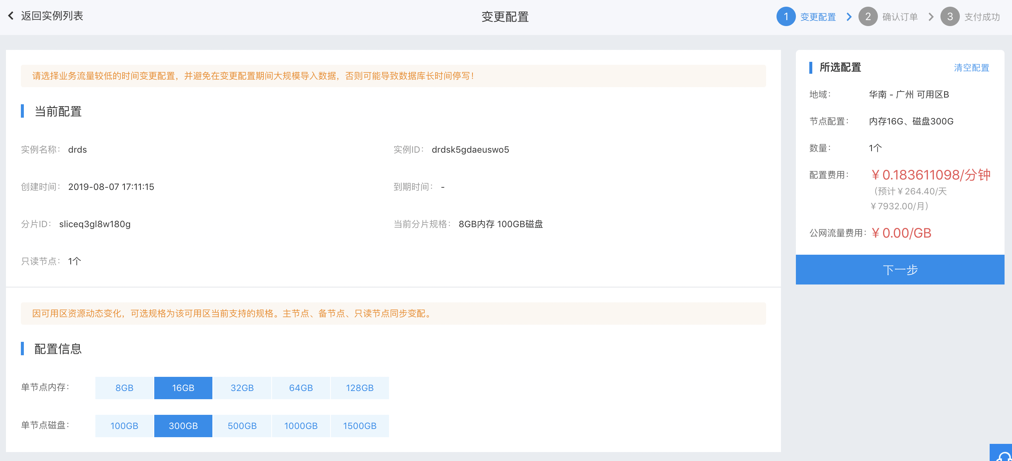The height and width of the screenshot is (461, 1012).
Task: Click instance name value drds
Action: tap(78, 150)
